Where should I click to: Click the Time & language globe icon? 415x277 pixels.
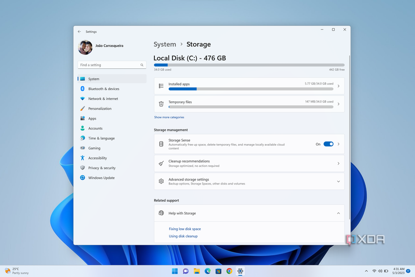click(x=83, y=138)
